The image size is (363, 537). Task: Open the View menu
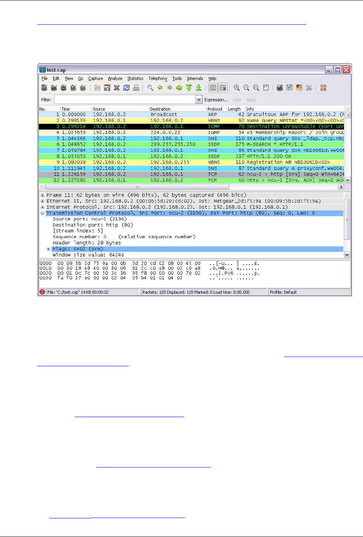click(69, 78)
